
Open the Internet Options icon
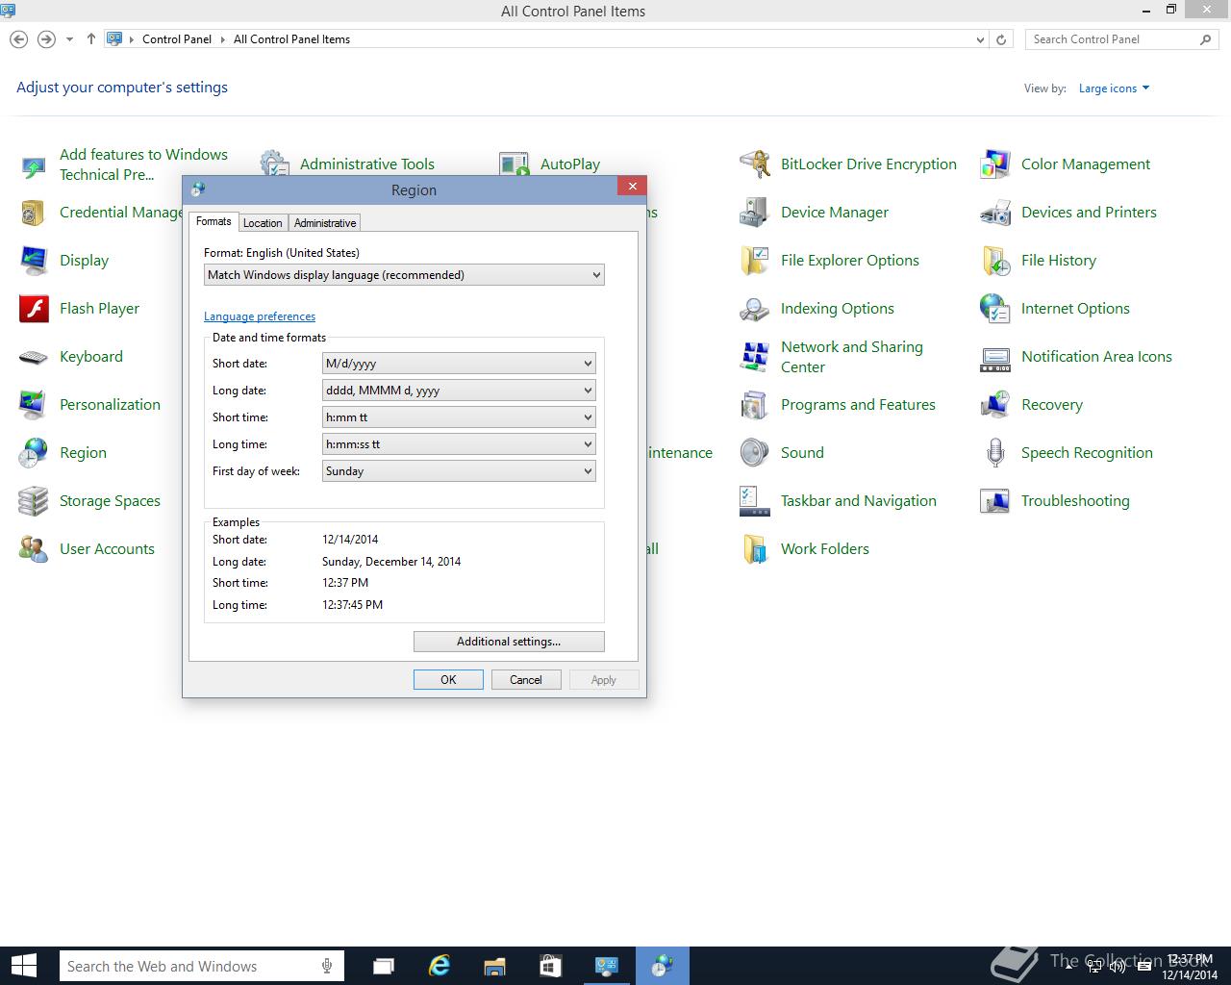995,309
